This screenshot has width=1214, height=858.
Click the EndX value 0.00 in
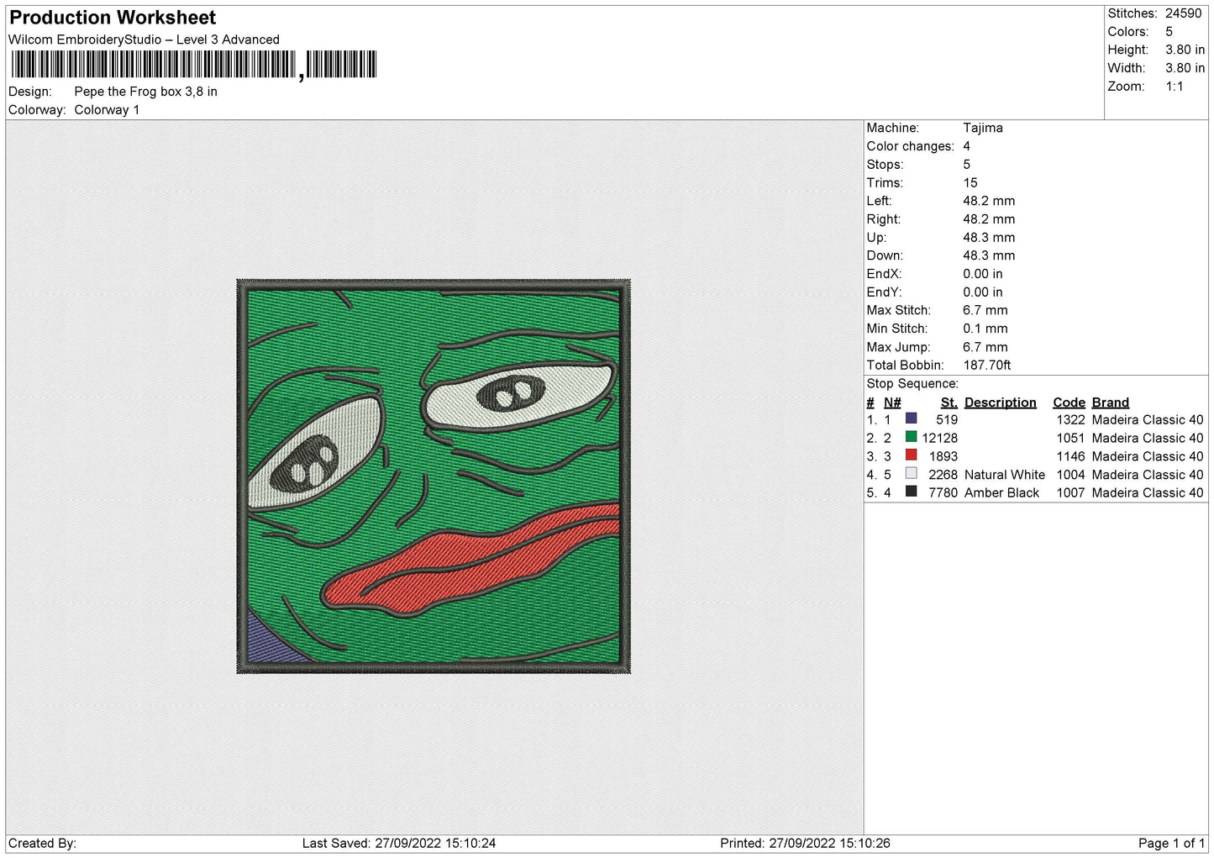pyautogui.click(x=982, y=274)
